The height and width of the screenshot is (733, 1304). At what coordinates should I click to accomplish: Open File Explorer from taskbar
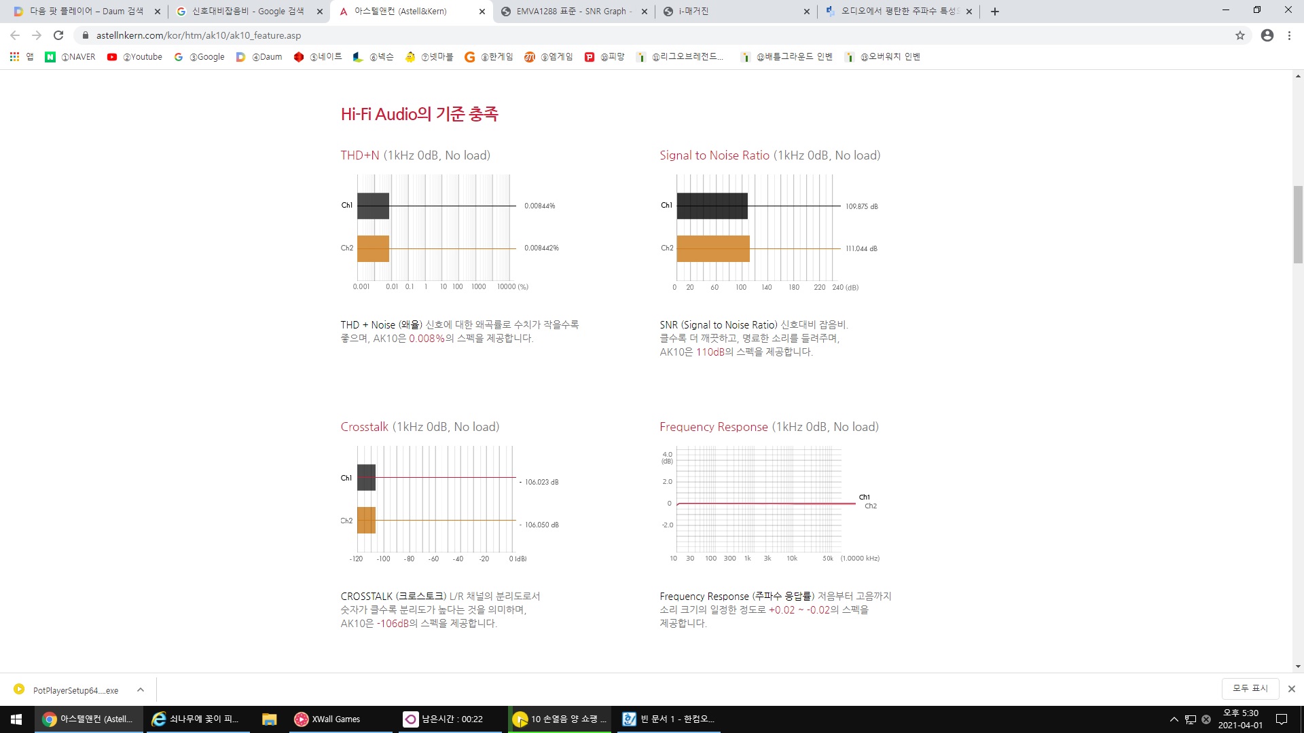pyautogui.click(x=270, y=719)
